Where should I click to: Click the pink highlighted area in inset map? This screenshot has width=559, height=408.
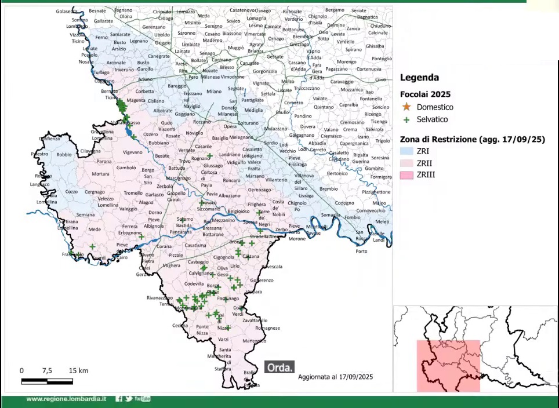pyautogui.click(x=448, y=366)
